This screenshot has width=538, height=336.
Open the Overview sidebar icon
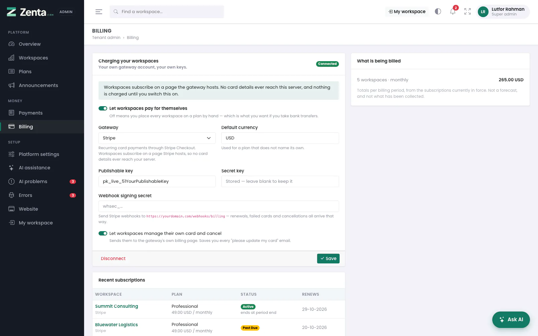[11, 44]
